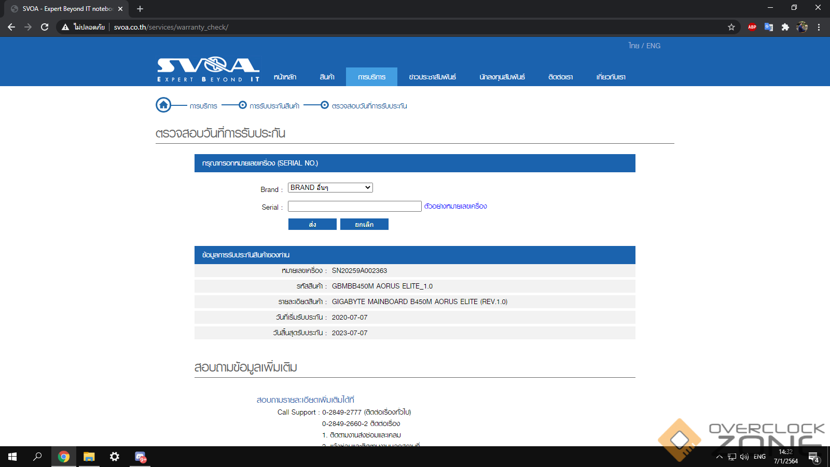This screenshot has width=830, height=467.
Task: Open the Chrome three-dot menu
Action: pos(819,27)
